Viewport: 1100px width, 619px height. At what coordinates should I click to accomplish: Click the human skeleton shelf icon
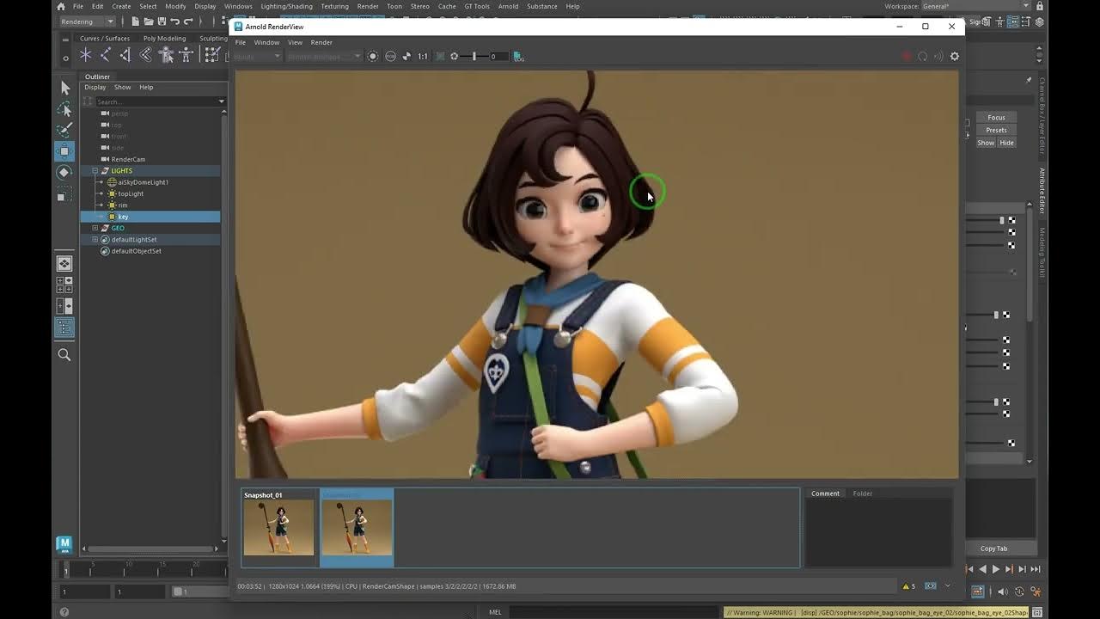pyautogui.click(x=186, y=55)
